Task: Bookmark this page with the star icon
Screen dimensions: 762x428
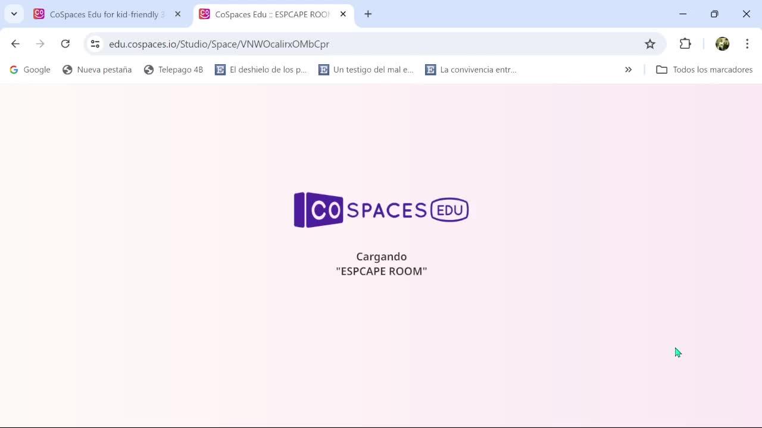Action: pos(650,44)
